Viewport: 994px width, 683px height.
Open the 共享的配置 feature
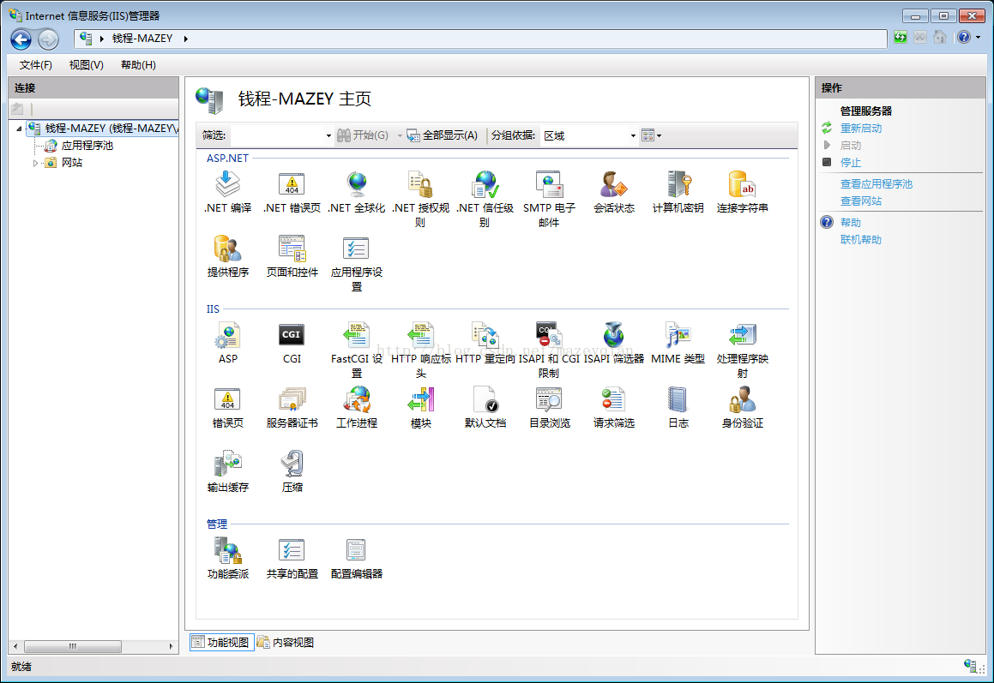(292, 558)
